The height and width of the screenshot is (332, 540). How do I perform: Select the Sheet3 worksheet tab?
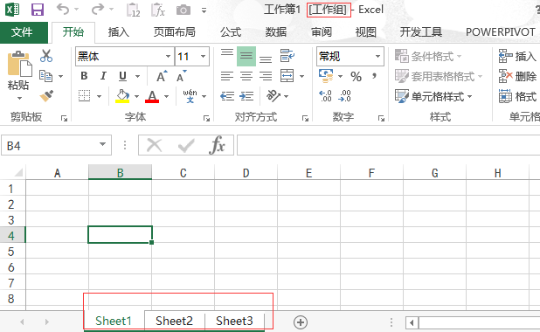pos(234,321)
